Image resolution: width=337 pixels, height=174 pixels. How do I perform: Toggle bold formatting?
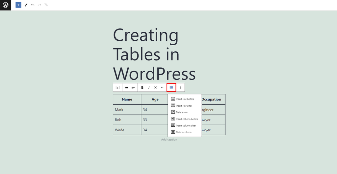tap(142, 87)
